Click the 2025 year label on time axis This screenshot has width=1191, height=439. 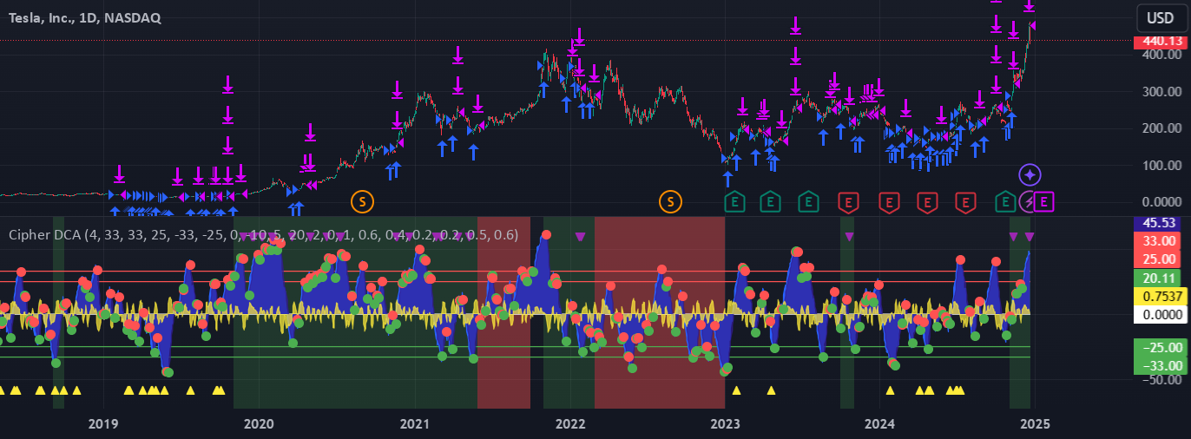point(1036,423)
